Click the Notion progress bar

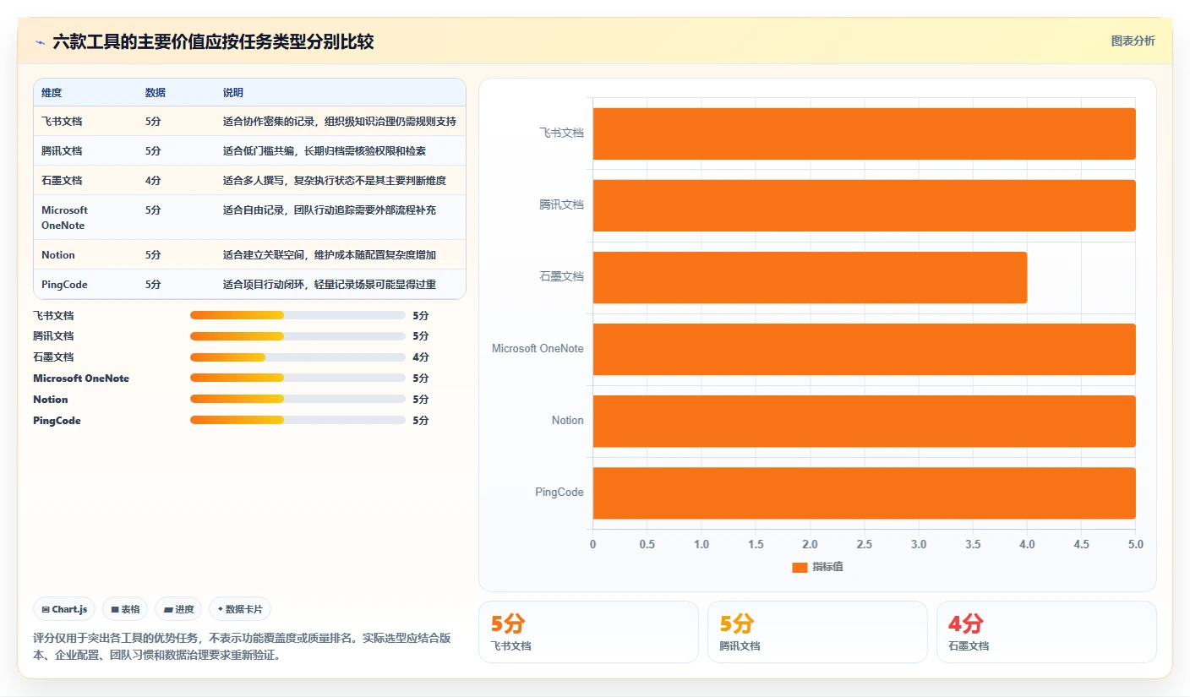297,400
